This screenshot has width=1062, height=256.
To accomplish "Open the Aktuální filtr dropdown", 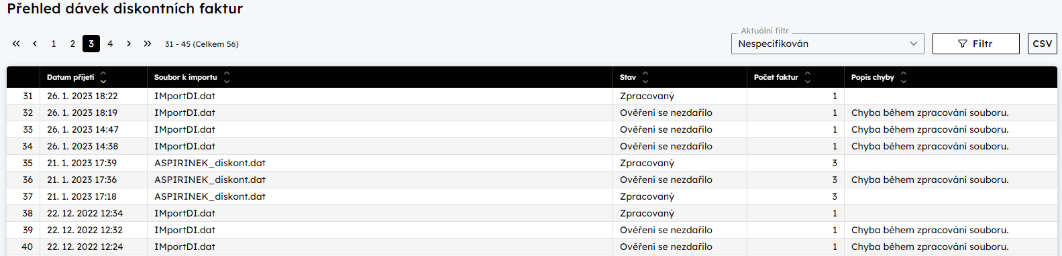I will (827, 44).
